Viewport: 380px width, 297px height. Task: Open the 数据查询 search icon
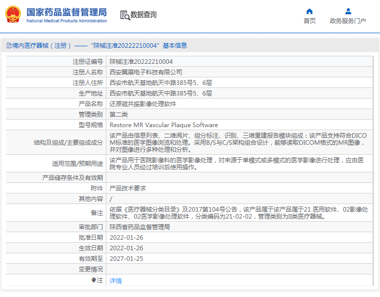(x=125, y=15)
